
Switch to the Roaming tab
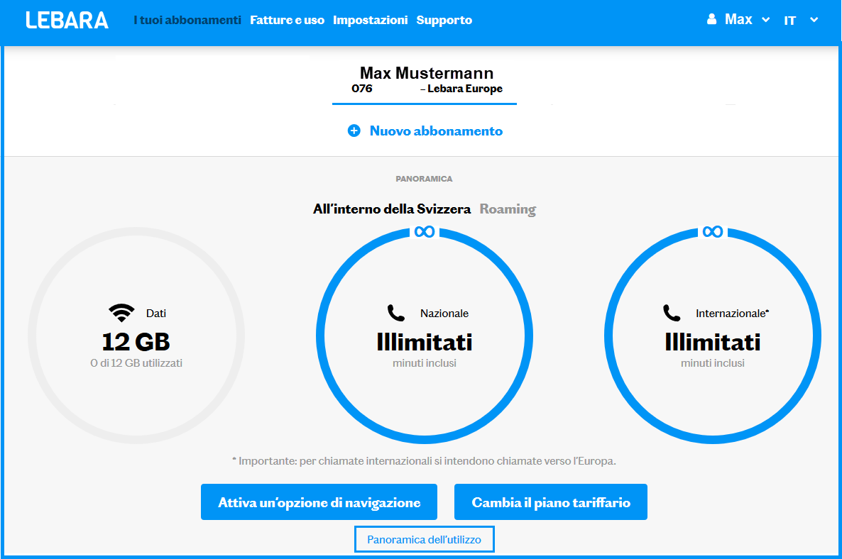click(508, 209)
